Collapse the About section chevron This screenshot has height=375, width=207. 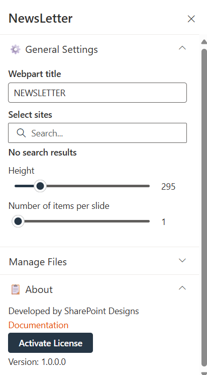(x=182, y=288)
